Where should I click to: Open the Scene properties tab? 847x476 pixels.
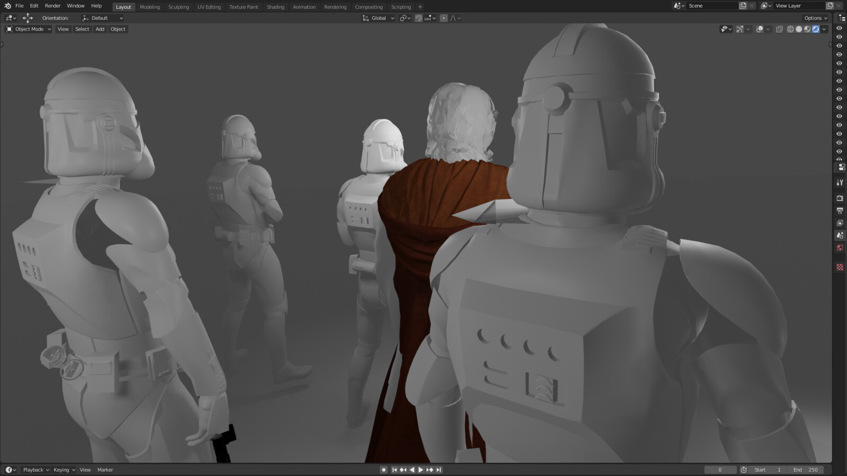(840, 235)
